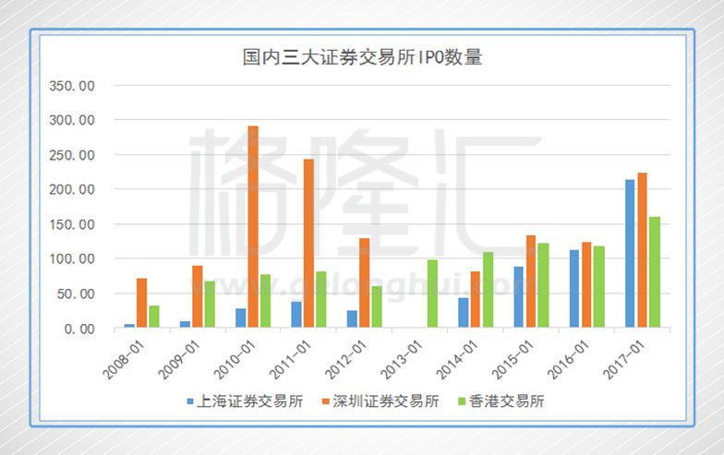Screen dimensions: 724x455
Task: Select the blue Shanghai bar for 2016-01
Action: click(x=574, y=289)
